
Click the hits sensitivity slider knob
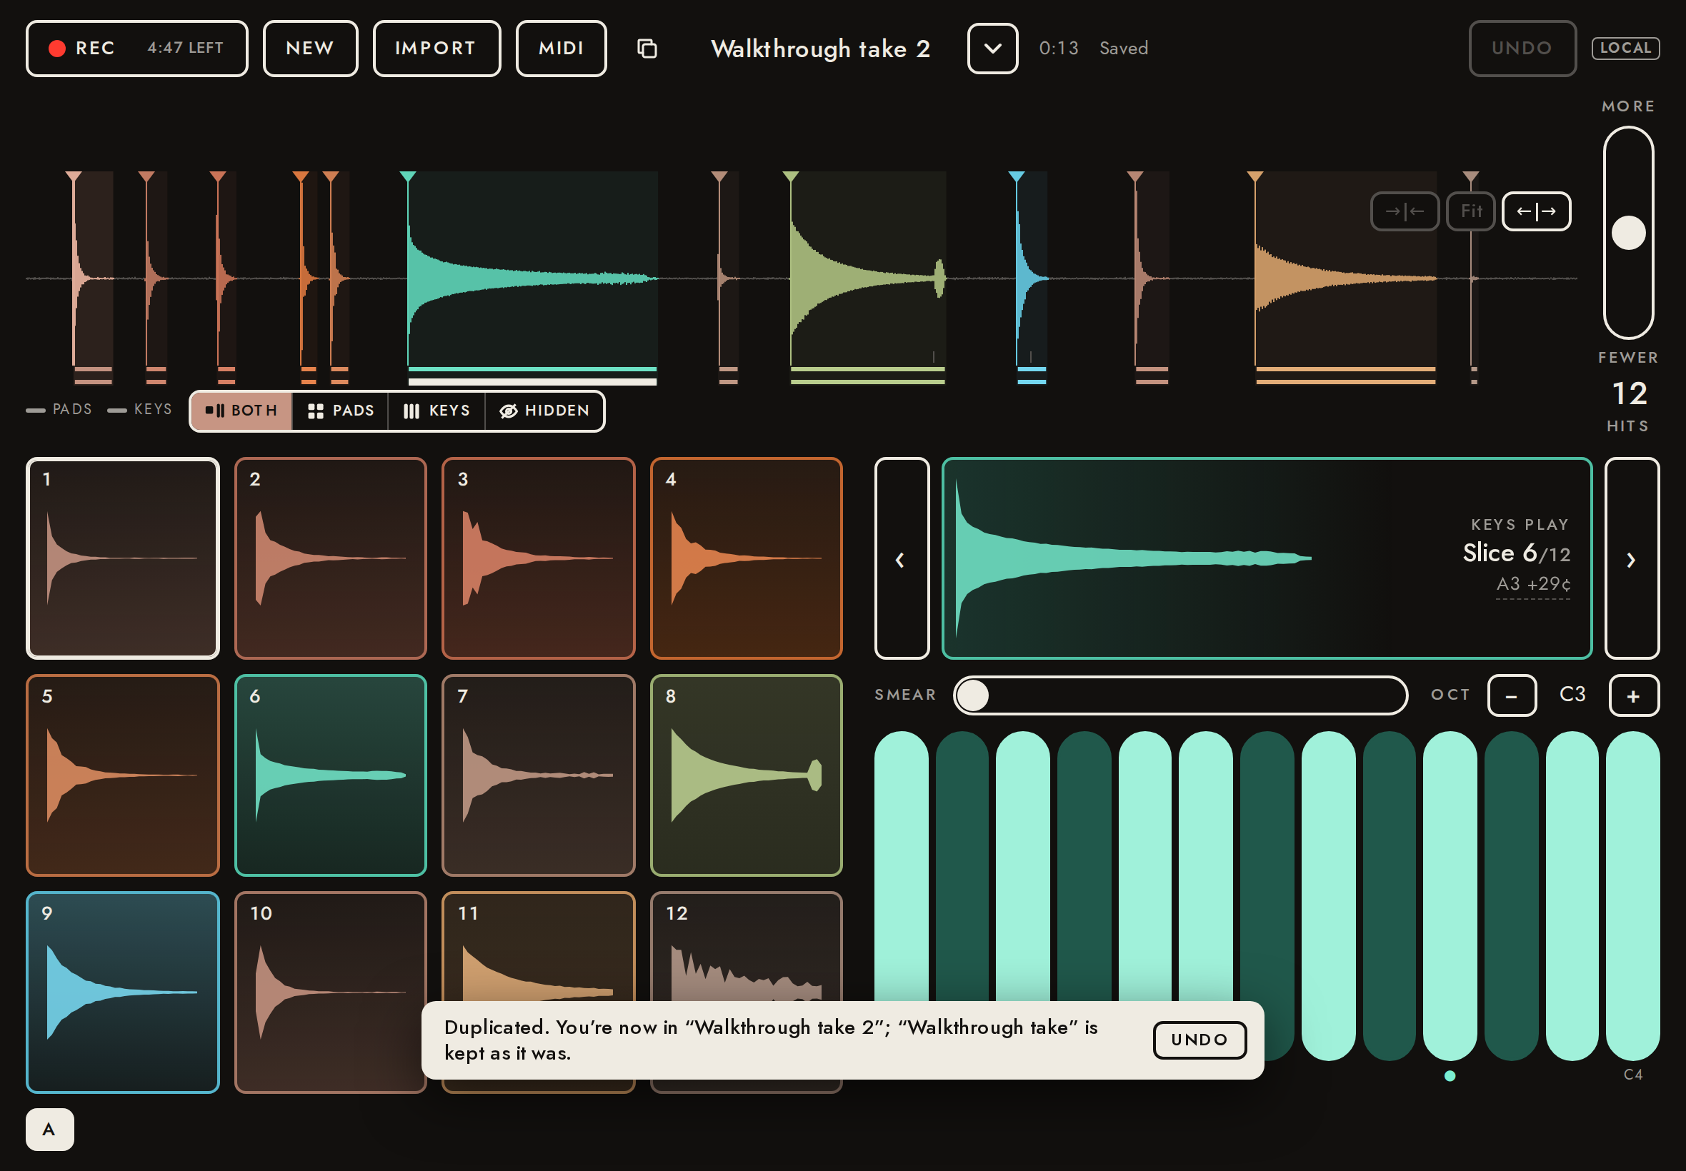click(1628, 233)
